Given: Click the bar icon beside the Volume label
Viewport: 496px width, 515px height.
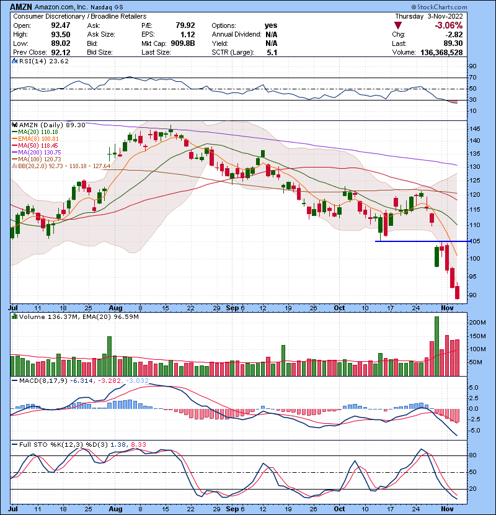Looking at the screenshot, I should (x=14, y=316).
